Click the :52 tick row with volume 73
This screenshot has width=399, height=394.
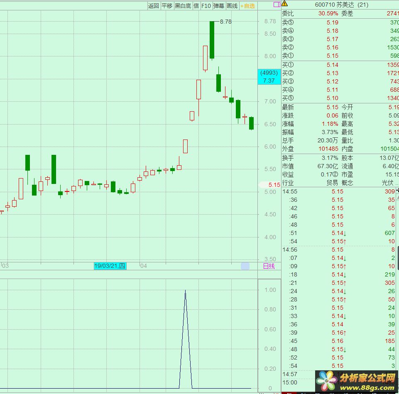coord(339,357)
